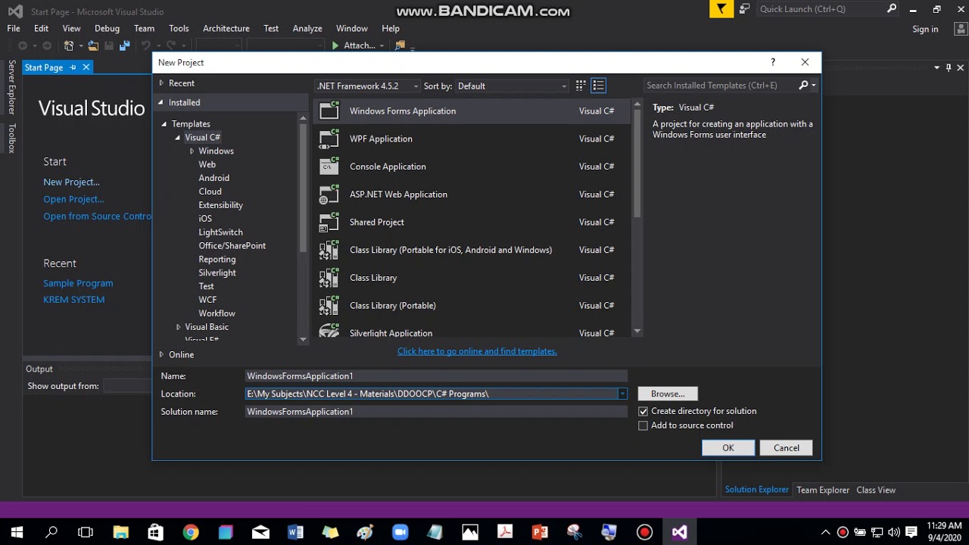
Task: Open the Analyze menu
Action: tap(307, 29)
